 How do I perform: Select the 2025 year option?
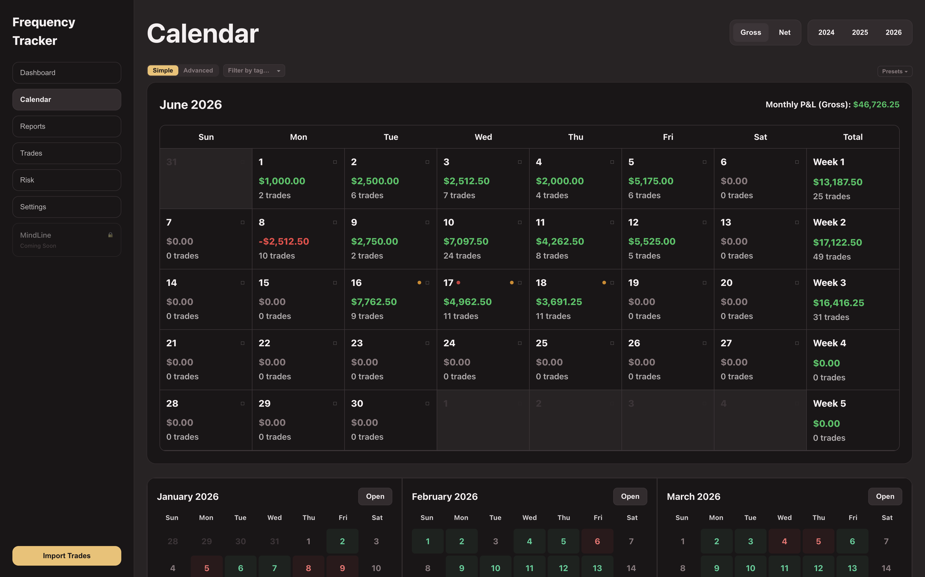point(860,33)
